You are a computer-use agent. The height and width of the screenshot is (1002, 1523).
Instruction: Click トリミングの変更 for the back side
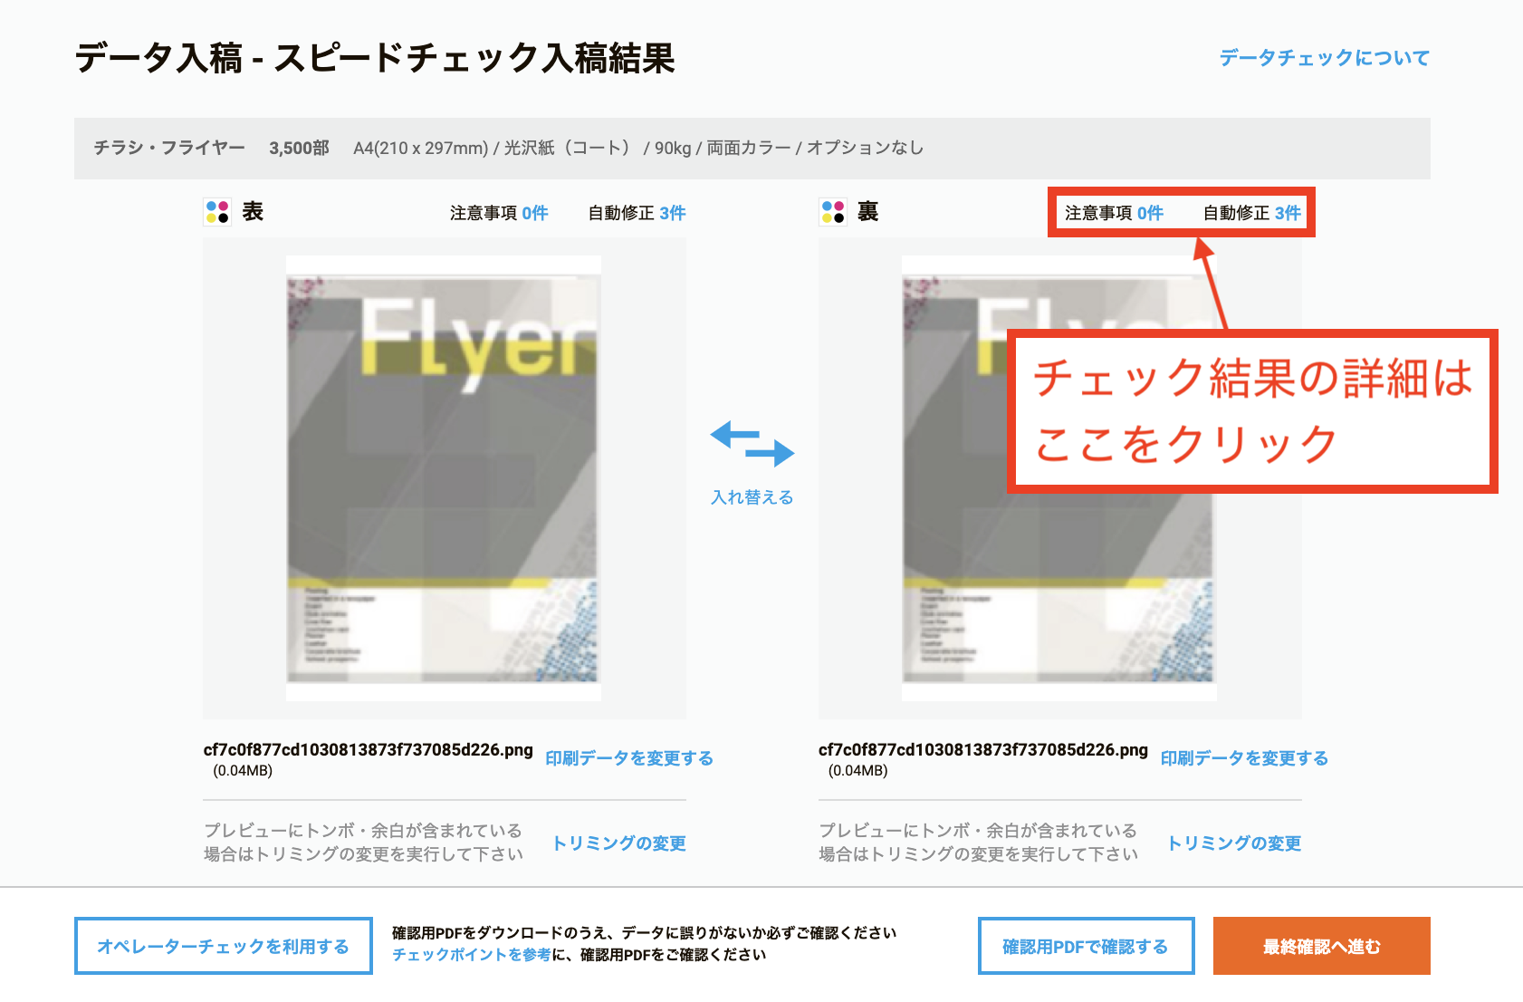1234,843
